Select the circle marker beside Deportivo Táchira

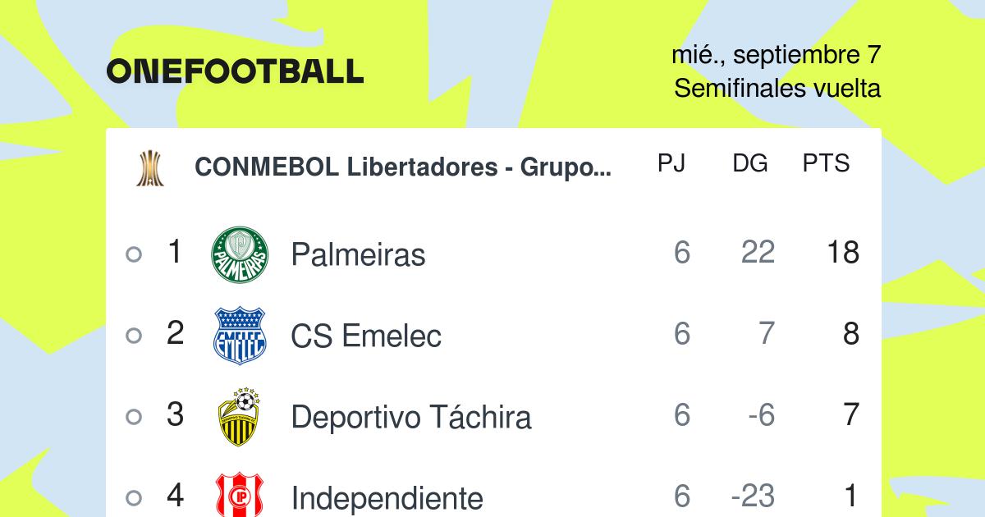134,416
